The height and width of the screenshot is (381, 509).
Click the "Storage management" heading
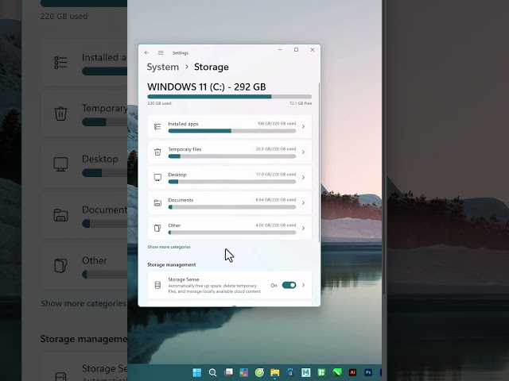tap(172, 264)
